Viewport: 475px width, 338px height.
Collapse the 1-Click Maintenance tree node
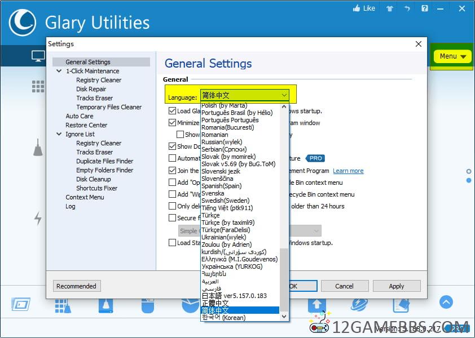(x=59, y=71)
